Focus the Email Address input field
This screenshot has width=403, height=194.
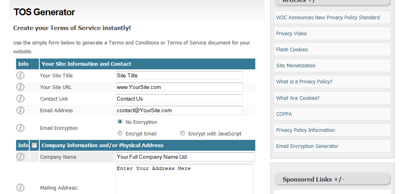click(179, 110)
